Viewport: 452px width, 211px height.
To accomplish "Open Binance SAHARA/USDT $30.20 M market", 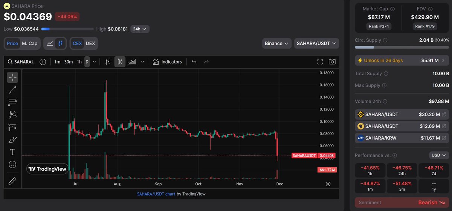I will pyautogui.click(x=402, y=114).
